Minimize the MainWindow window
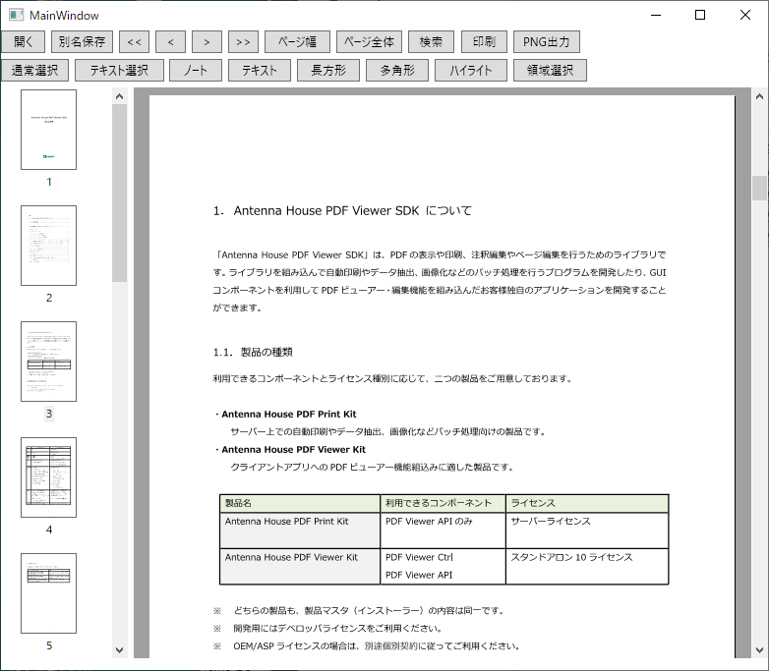This screenshot has height=671, width=769. click(656, 15)
